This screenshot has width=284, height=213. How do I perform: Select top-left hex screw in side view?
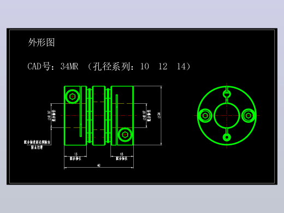(x=72, y=97)
